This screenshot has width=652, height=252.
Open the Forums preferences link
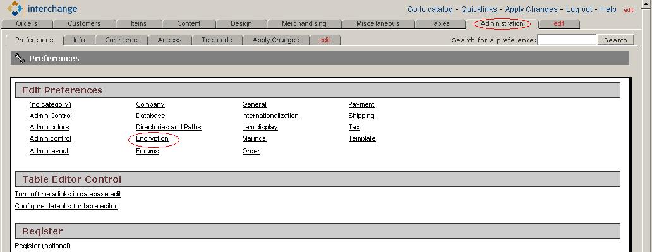click(147, 151)
